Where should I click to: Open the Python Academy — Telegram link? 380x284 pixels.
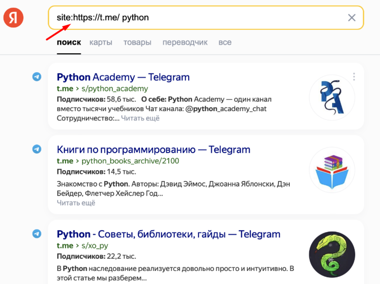(x=123, y=77)
